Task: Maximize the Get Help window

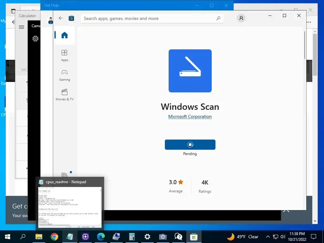Action: coord(212,5)
